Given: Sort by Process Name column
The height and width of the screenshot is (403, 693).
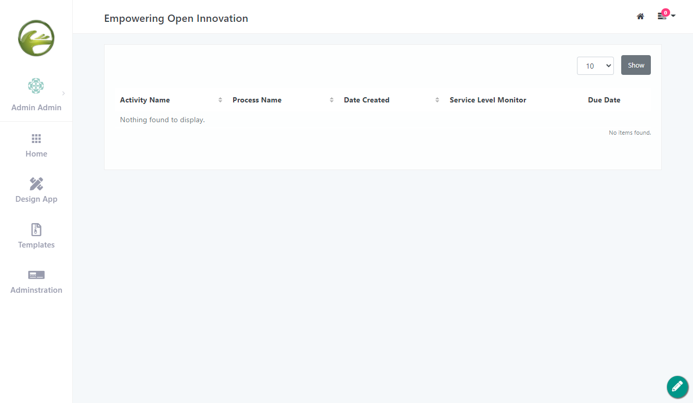Looking at the screenshot, I should click(257, 100).
